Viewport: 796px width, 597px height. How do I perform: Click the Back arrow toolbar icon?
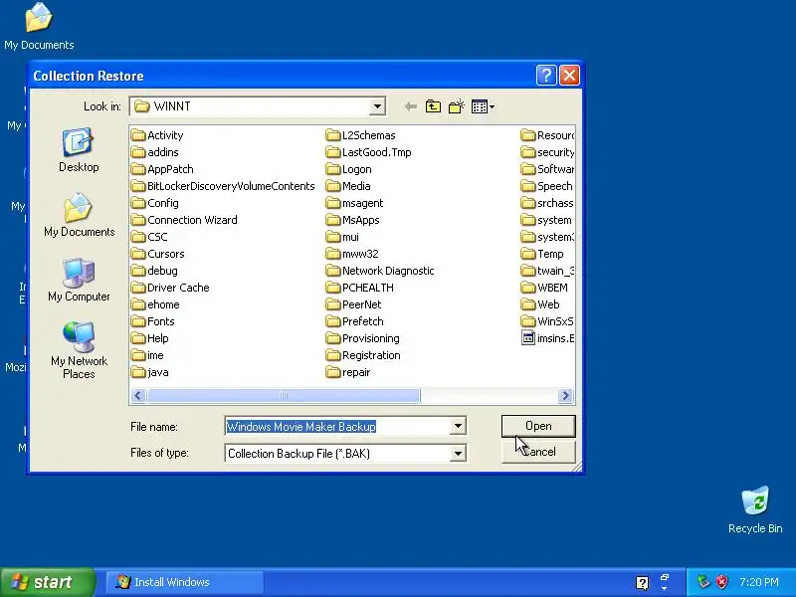pos(411,106)
